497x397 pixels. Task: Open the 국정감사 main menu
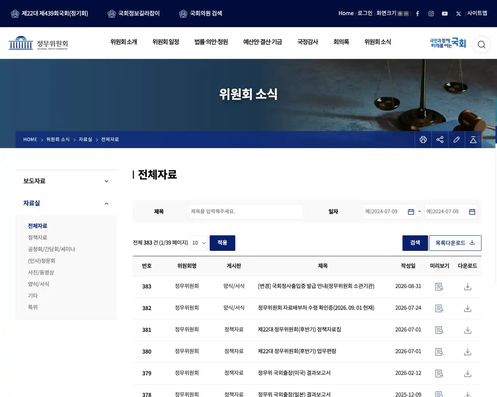[x=308, y=42]
